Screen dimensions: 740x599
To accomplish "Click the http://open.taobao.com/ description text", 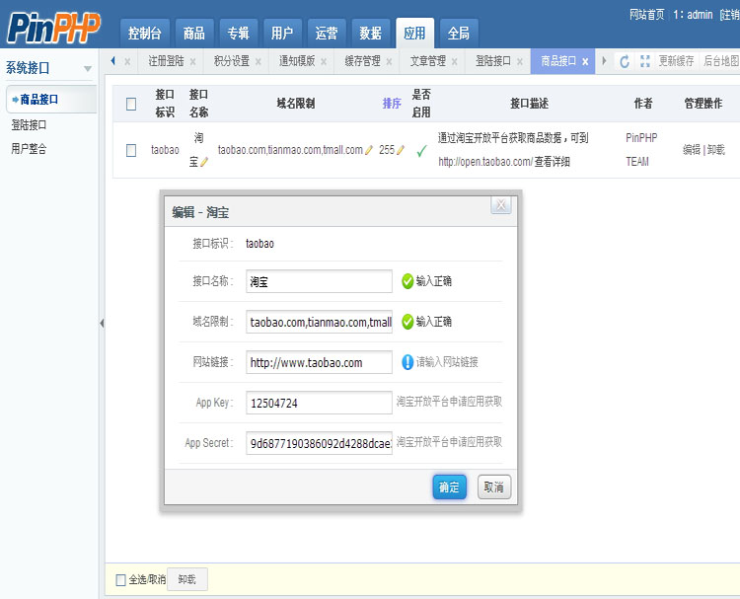I will [x=484, y=162].
